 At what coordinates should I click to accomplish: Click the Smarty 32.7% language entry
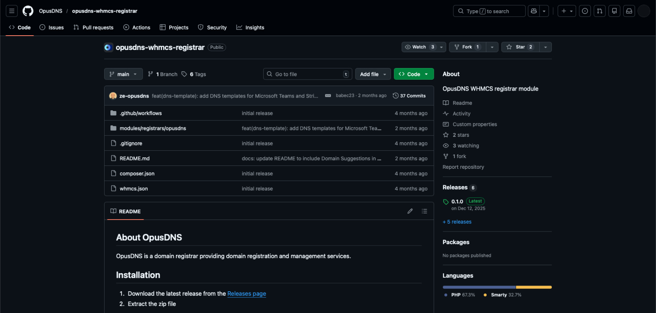coord(503,295)
